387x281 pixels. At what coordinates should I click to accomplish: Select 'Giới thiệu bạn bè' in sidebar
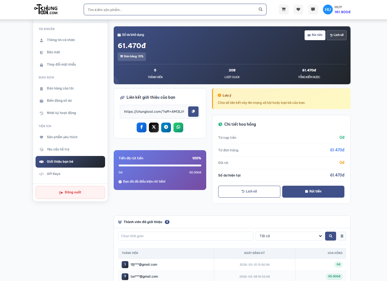pos(70,161)
